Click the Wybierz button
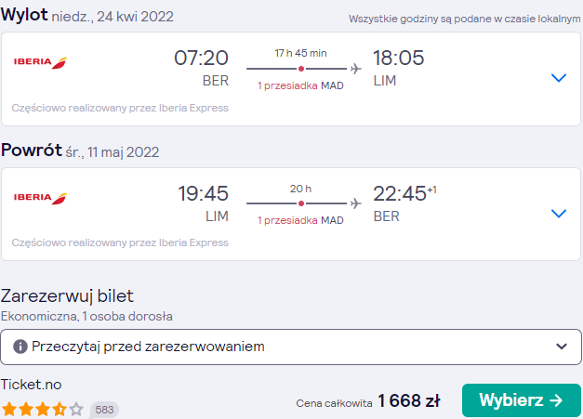 [522, 400]
